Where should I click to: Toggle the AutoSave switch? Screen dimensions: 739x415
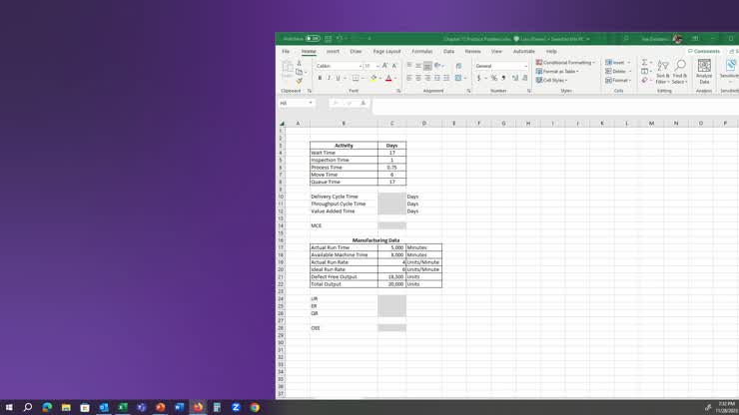[313, 39]
